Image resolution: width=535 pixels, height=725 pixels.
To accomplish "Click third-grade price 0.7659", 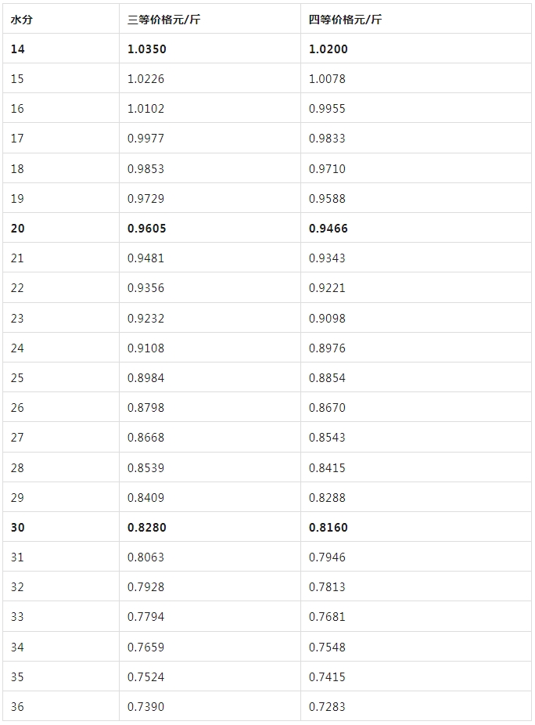I will tap(146, 647).
